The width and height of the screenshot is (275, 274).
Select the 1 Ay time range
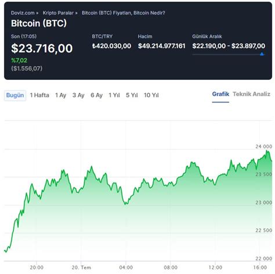tap(61, 95)
